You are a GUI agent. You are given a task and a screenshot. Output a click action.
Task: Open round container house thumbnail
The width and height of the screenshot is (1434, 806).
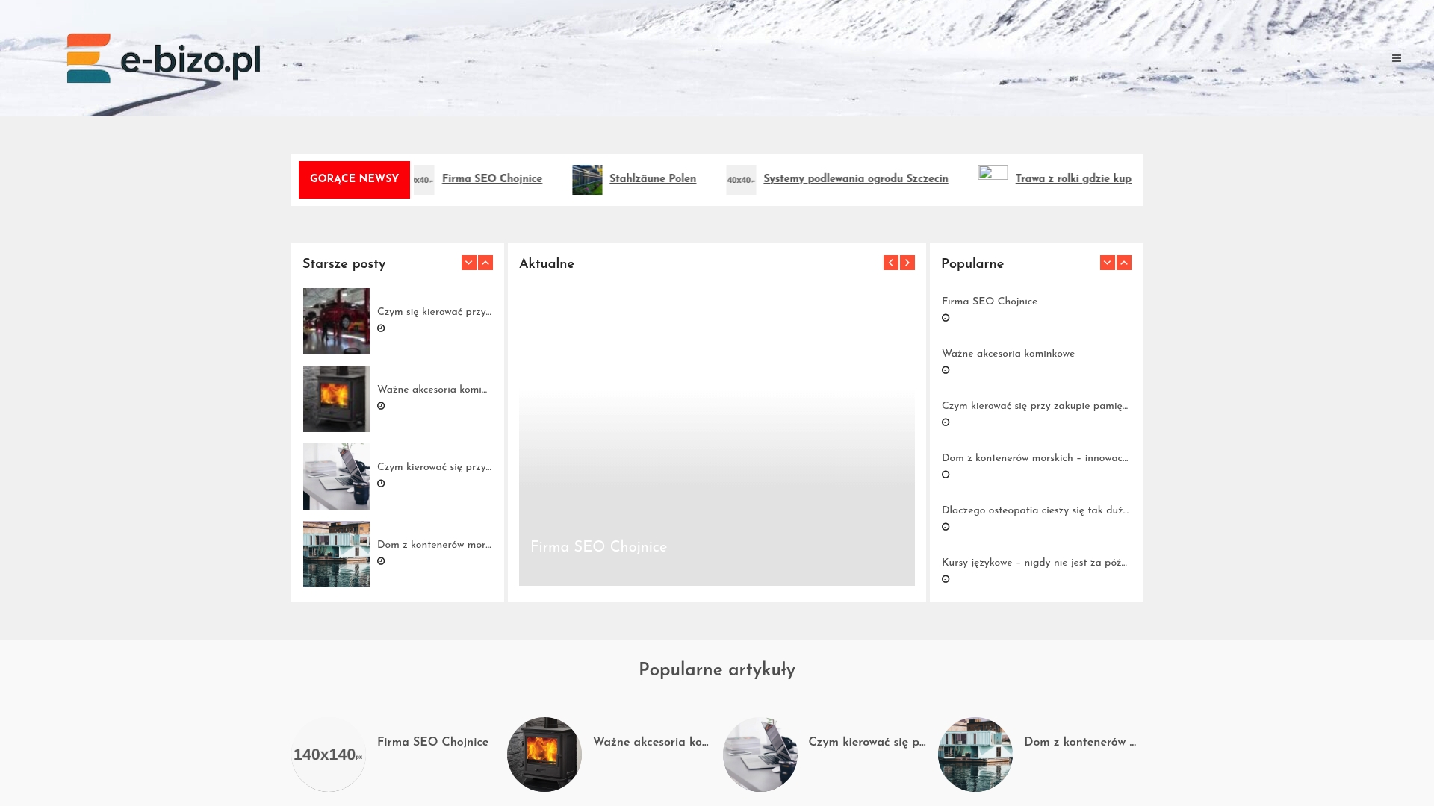[x=975, y=754]
